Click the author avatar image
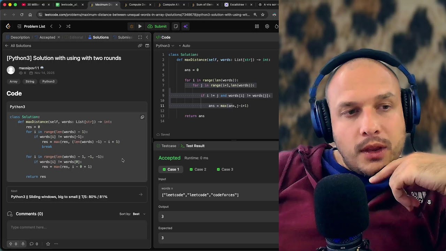 [11, 70]
